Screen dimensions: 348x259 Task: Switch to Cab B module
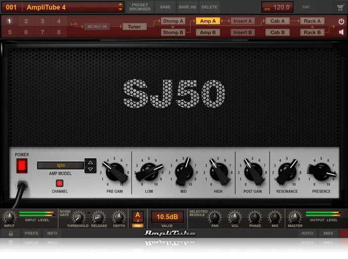(277, 32)
